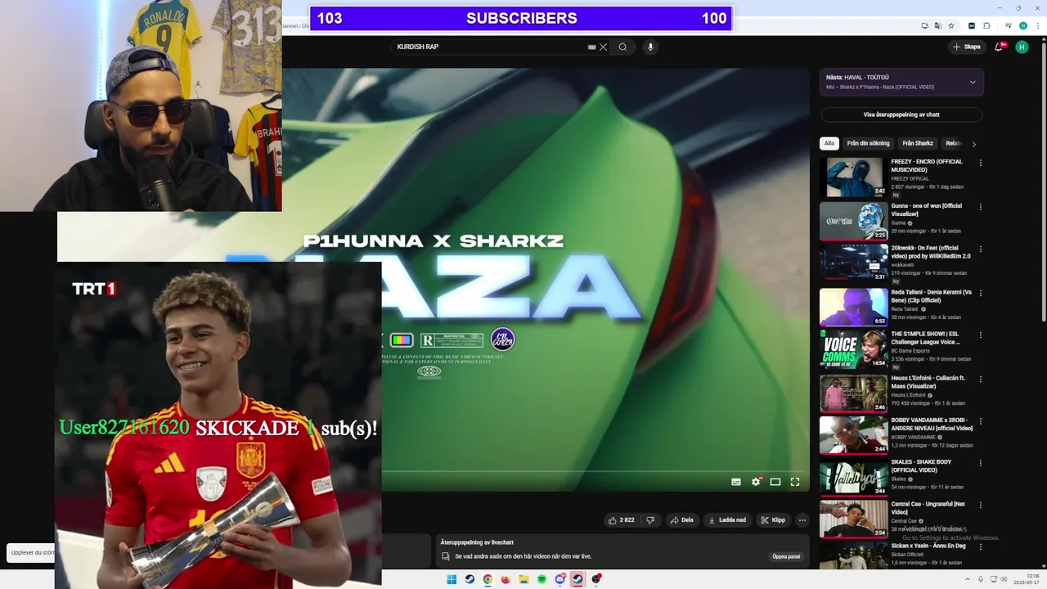Open options for FREEZY - ENCRO video
1047x589 pixels.
pos(981,163)
